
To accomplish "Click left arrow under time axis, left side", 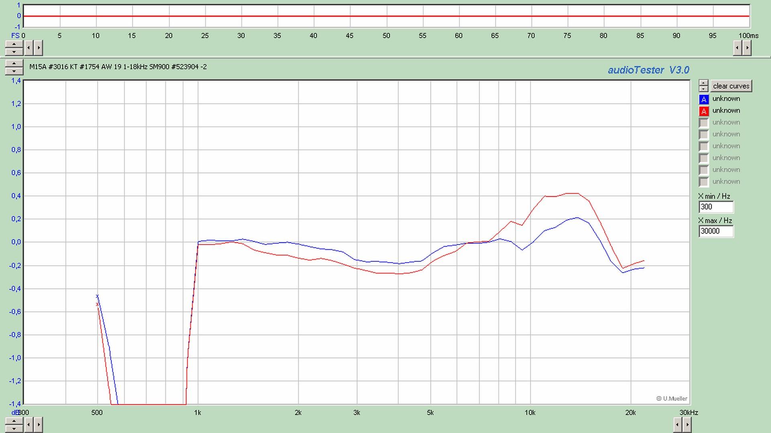I will pos(29,48).
